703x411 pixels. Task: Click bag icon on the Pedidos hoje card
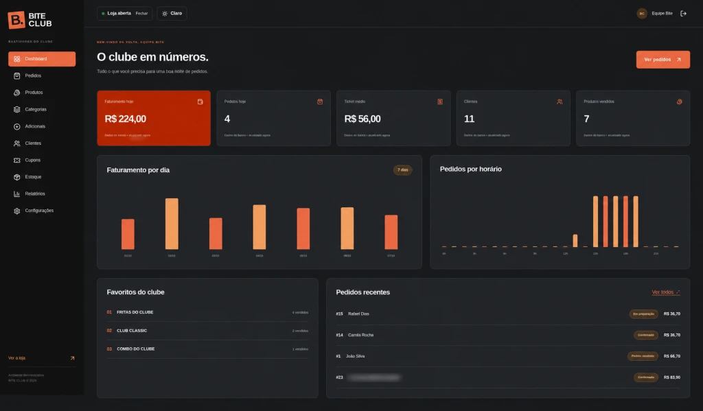point(320,102)
